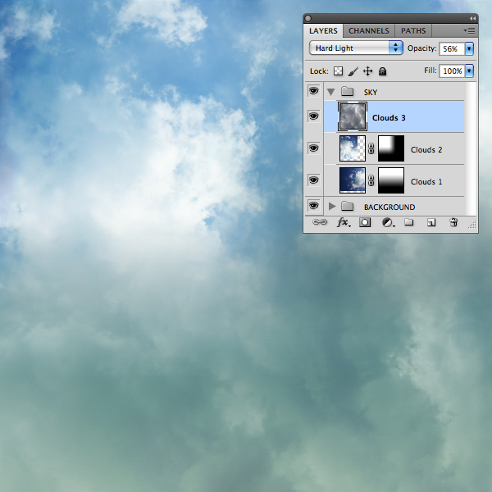
Task: Click the link layers icon
Action: tap(320, 222)
